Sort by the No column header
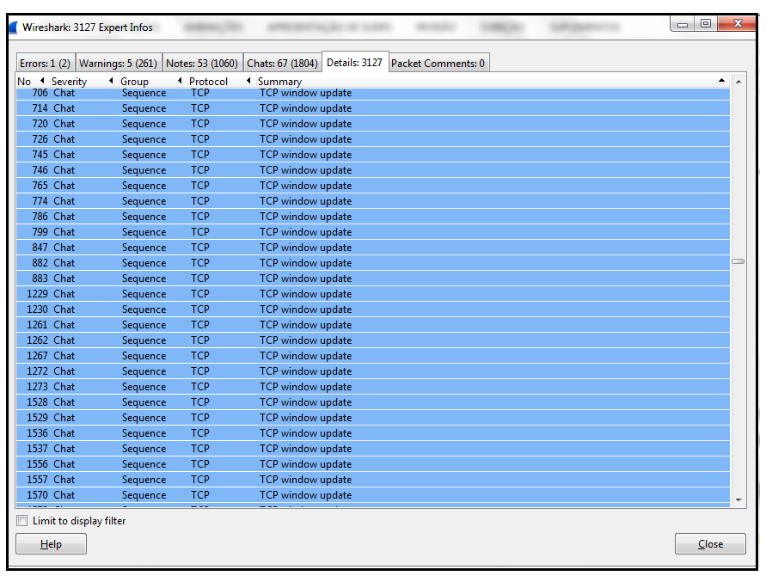Screen dimensions: 766x582 24,82
